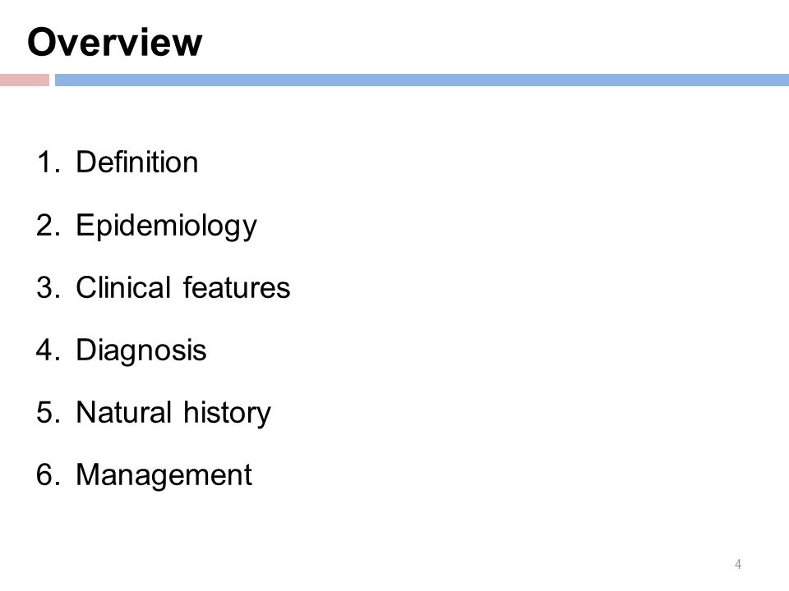Click the word Natural in item five

point(124,413)
